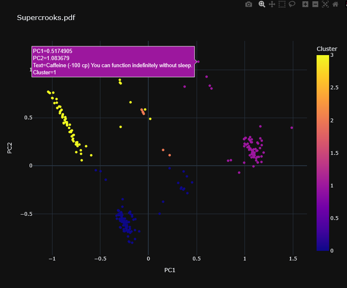
Task: Click the x-axis tick label −0.5
Action: (x=100, y=259)
